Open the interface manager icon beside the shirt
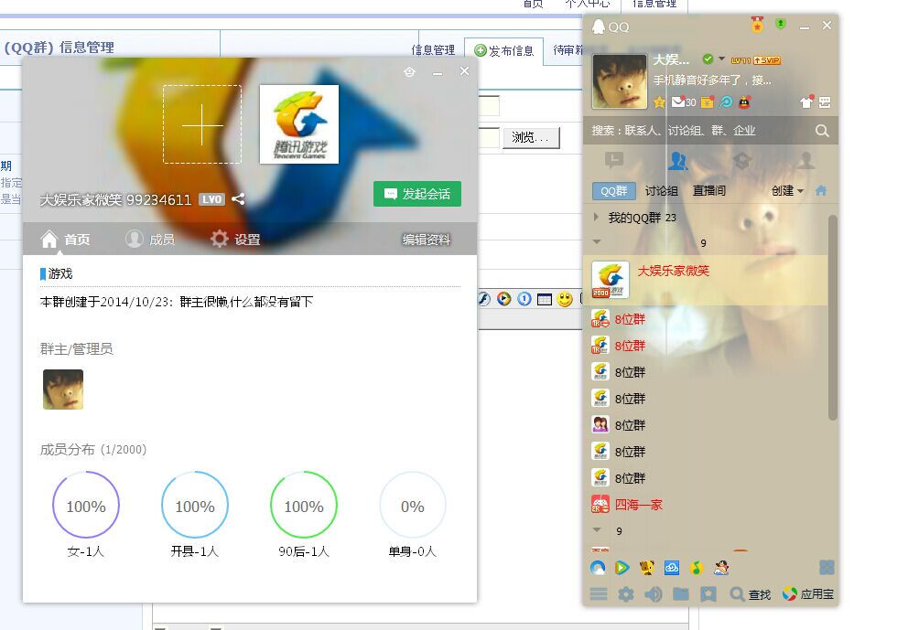This screenshot has width=919, height=630. point(825,102)
